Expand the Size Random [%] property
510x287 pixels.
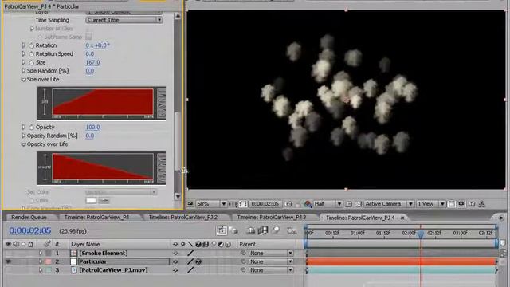click(x=23, y=71)
